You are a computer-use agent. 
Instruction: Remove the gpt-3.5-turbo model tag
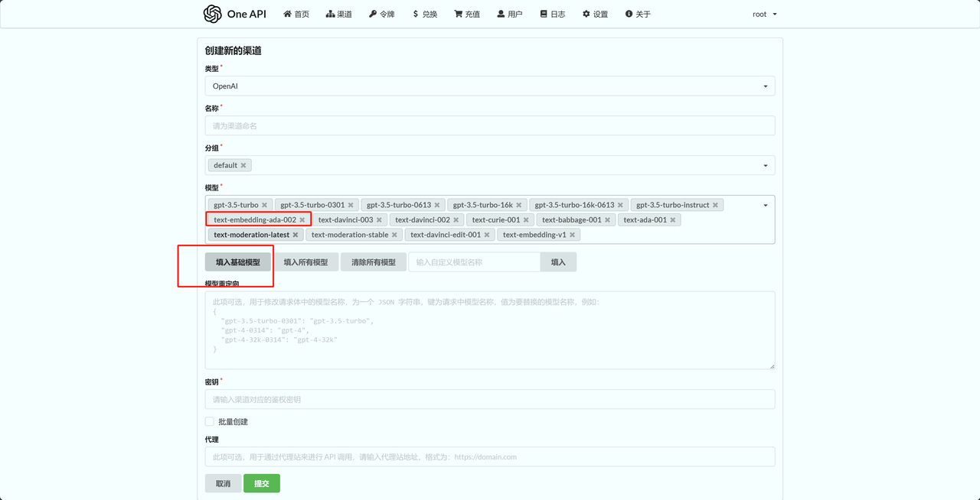[x=264, y=205]
